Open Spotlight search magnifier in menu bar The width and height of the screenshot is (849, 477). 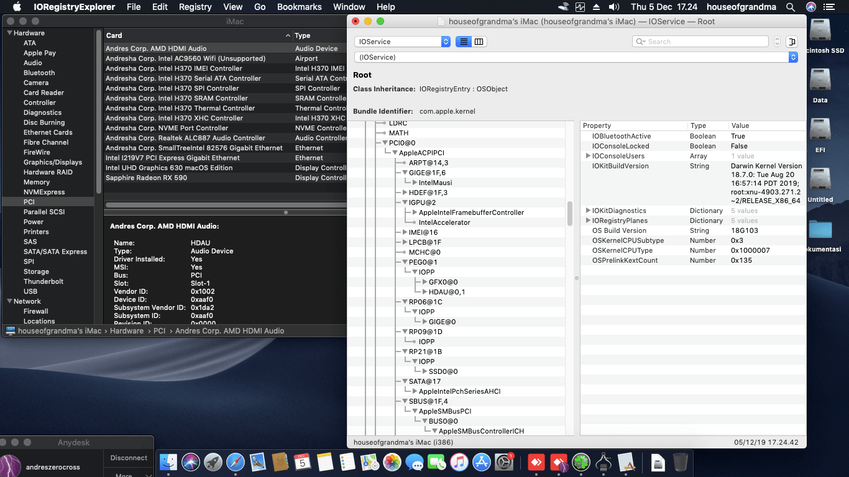coord(791,7)
